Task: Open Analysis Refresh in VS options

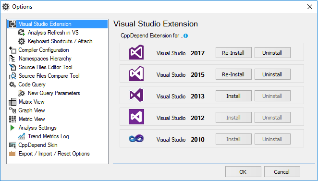Action: point(53,33)
